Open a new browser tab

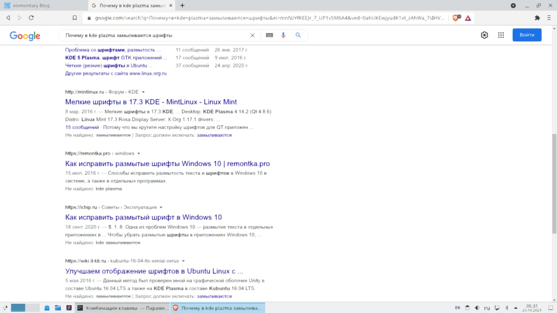(x=182, y=6)
